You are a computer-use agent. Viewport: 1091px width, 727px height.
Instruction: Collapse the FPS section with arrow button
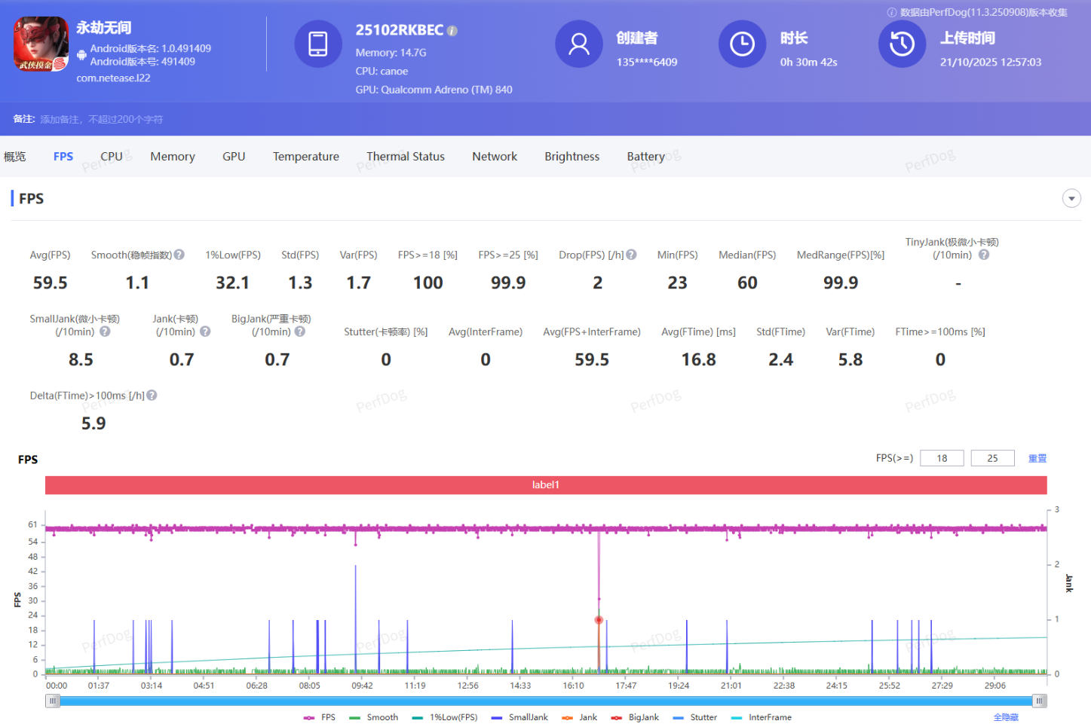(x=1071, y=198)
